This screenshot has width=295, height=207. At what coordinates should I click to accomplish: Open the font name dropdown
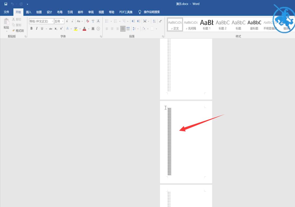coord(42,21)
